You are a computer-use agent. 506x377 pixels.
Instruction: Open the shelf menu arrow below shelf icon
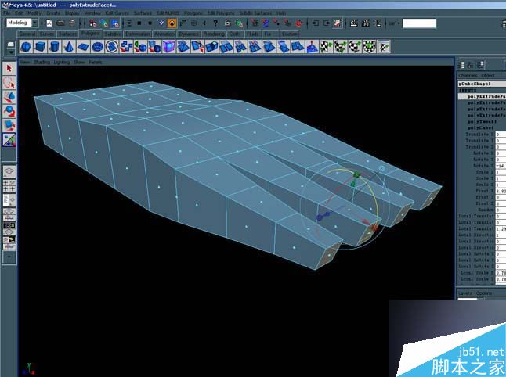(x=11, y=52)
